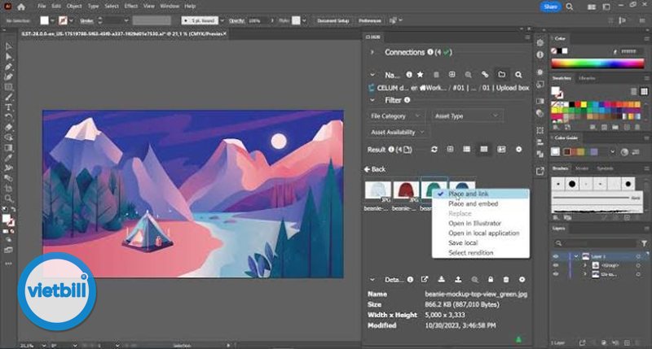Click the lock icon in Details row

491,279
